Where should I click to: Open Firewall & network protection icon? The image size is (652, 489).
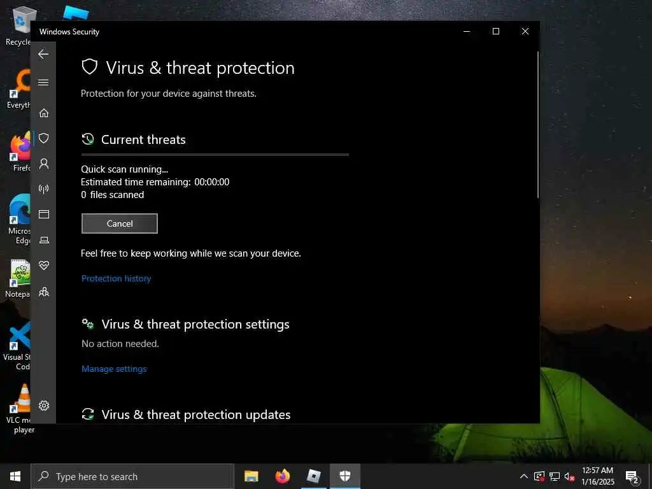click(x=44, y=189)
